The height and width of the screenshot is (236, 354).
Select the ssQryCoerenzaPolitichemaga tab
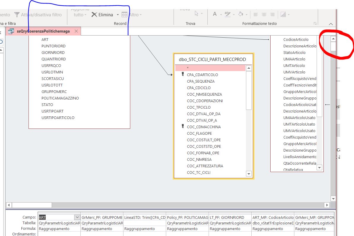coord(43,31)
